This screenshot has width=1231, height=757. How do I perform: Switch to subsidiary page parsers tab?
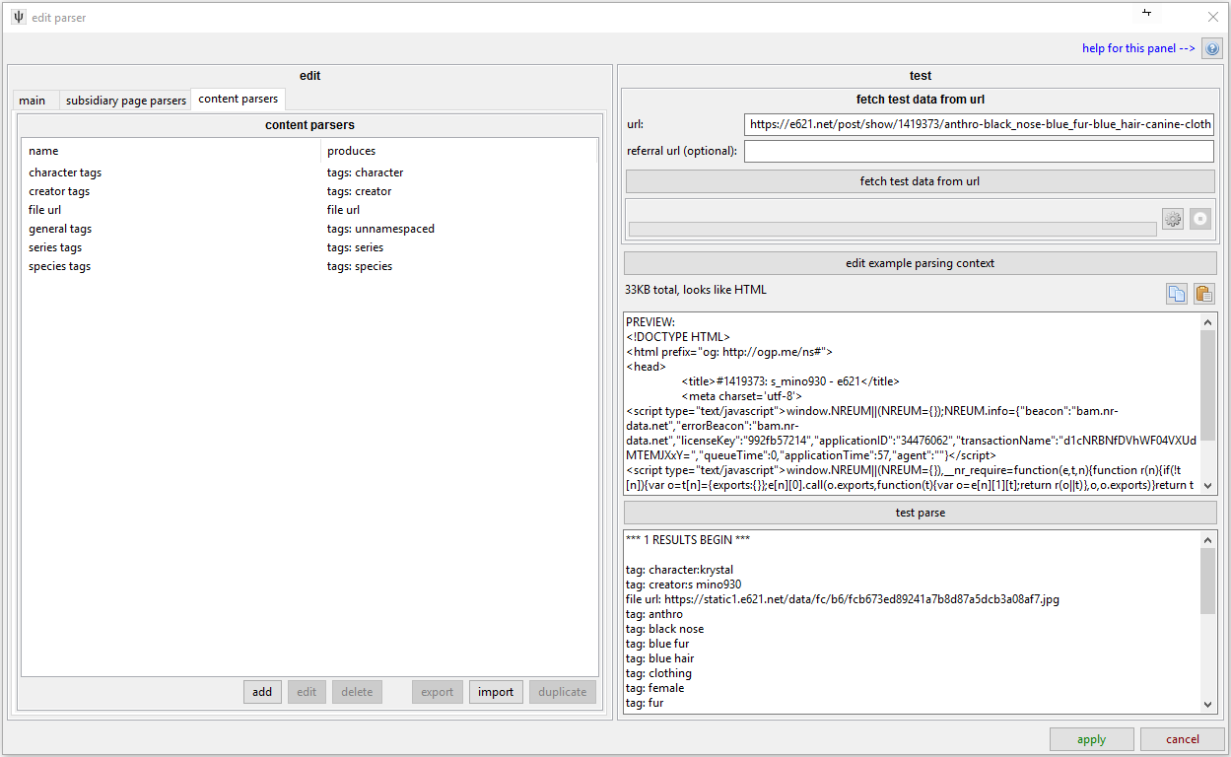[x=126, y=101]
